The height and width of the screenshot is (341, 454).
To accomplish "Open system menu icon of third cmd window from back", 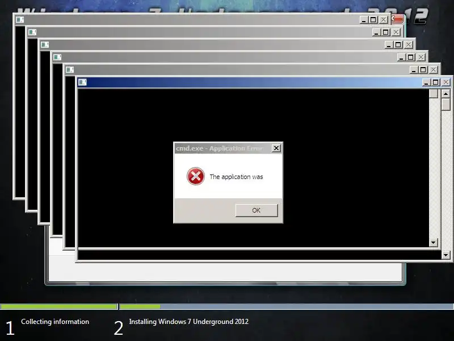I will (x=45, y=45).
